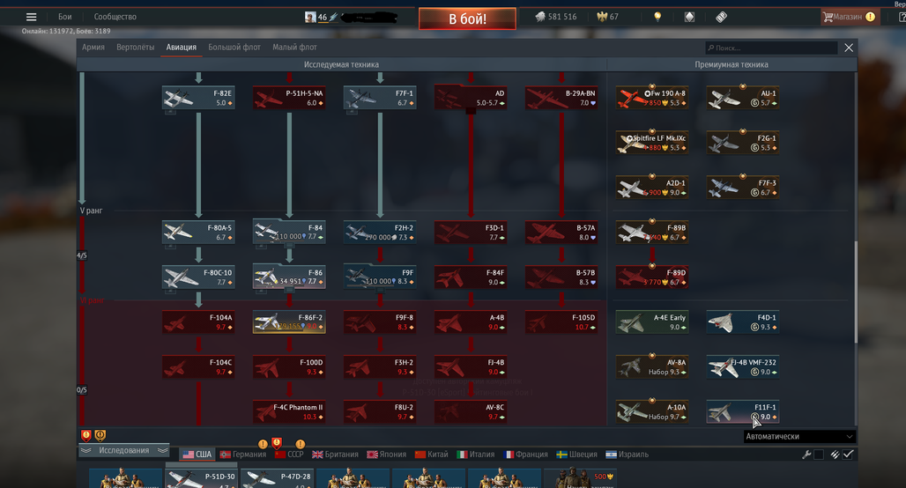
Task: Open the main hamburger menu
Action: tap(31, 17)
